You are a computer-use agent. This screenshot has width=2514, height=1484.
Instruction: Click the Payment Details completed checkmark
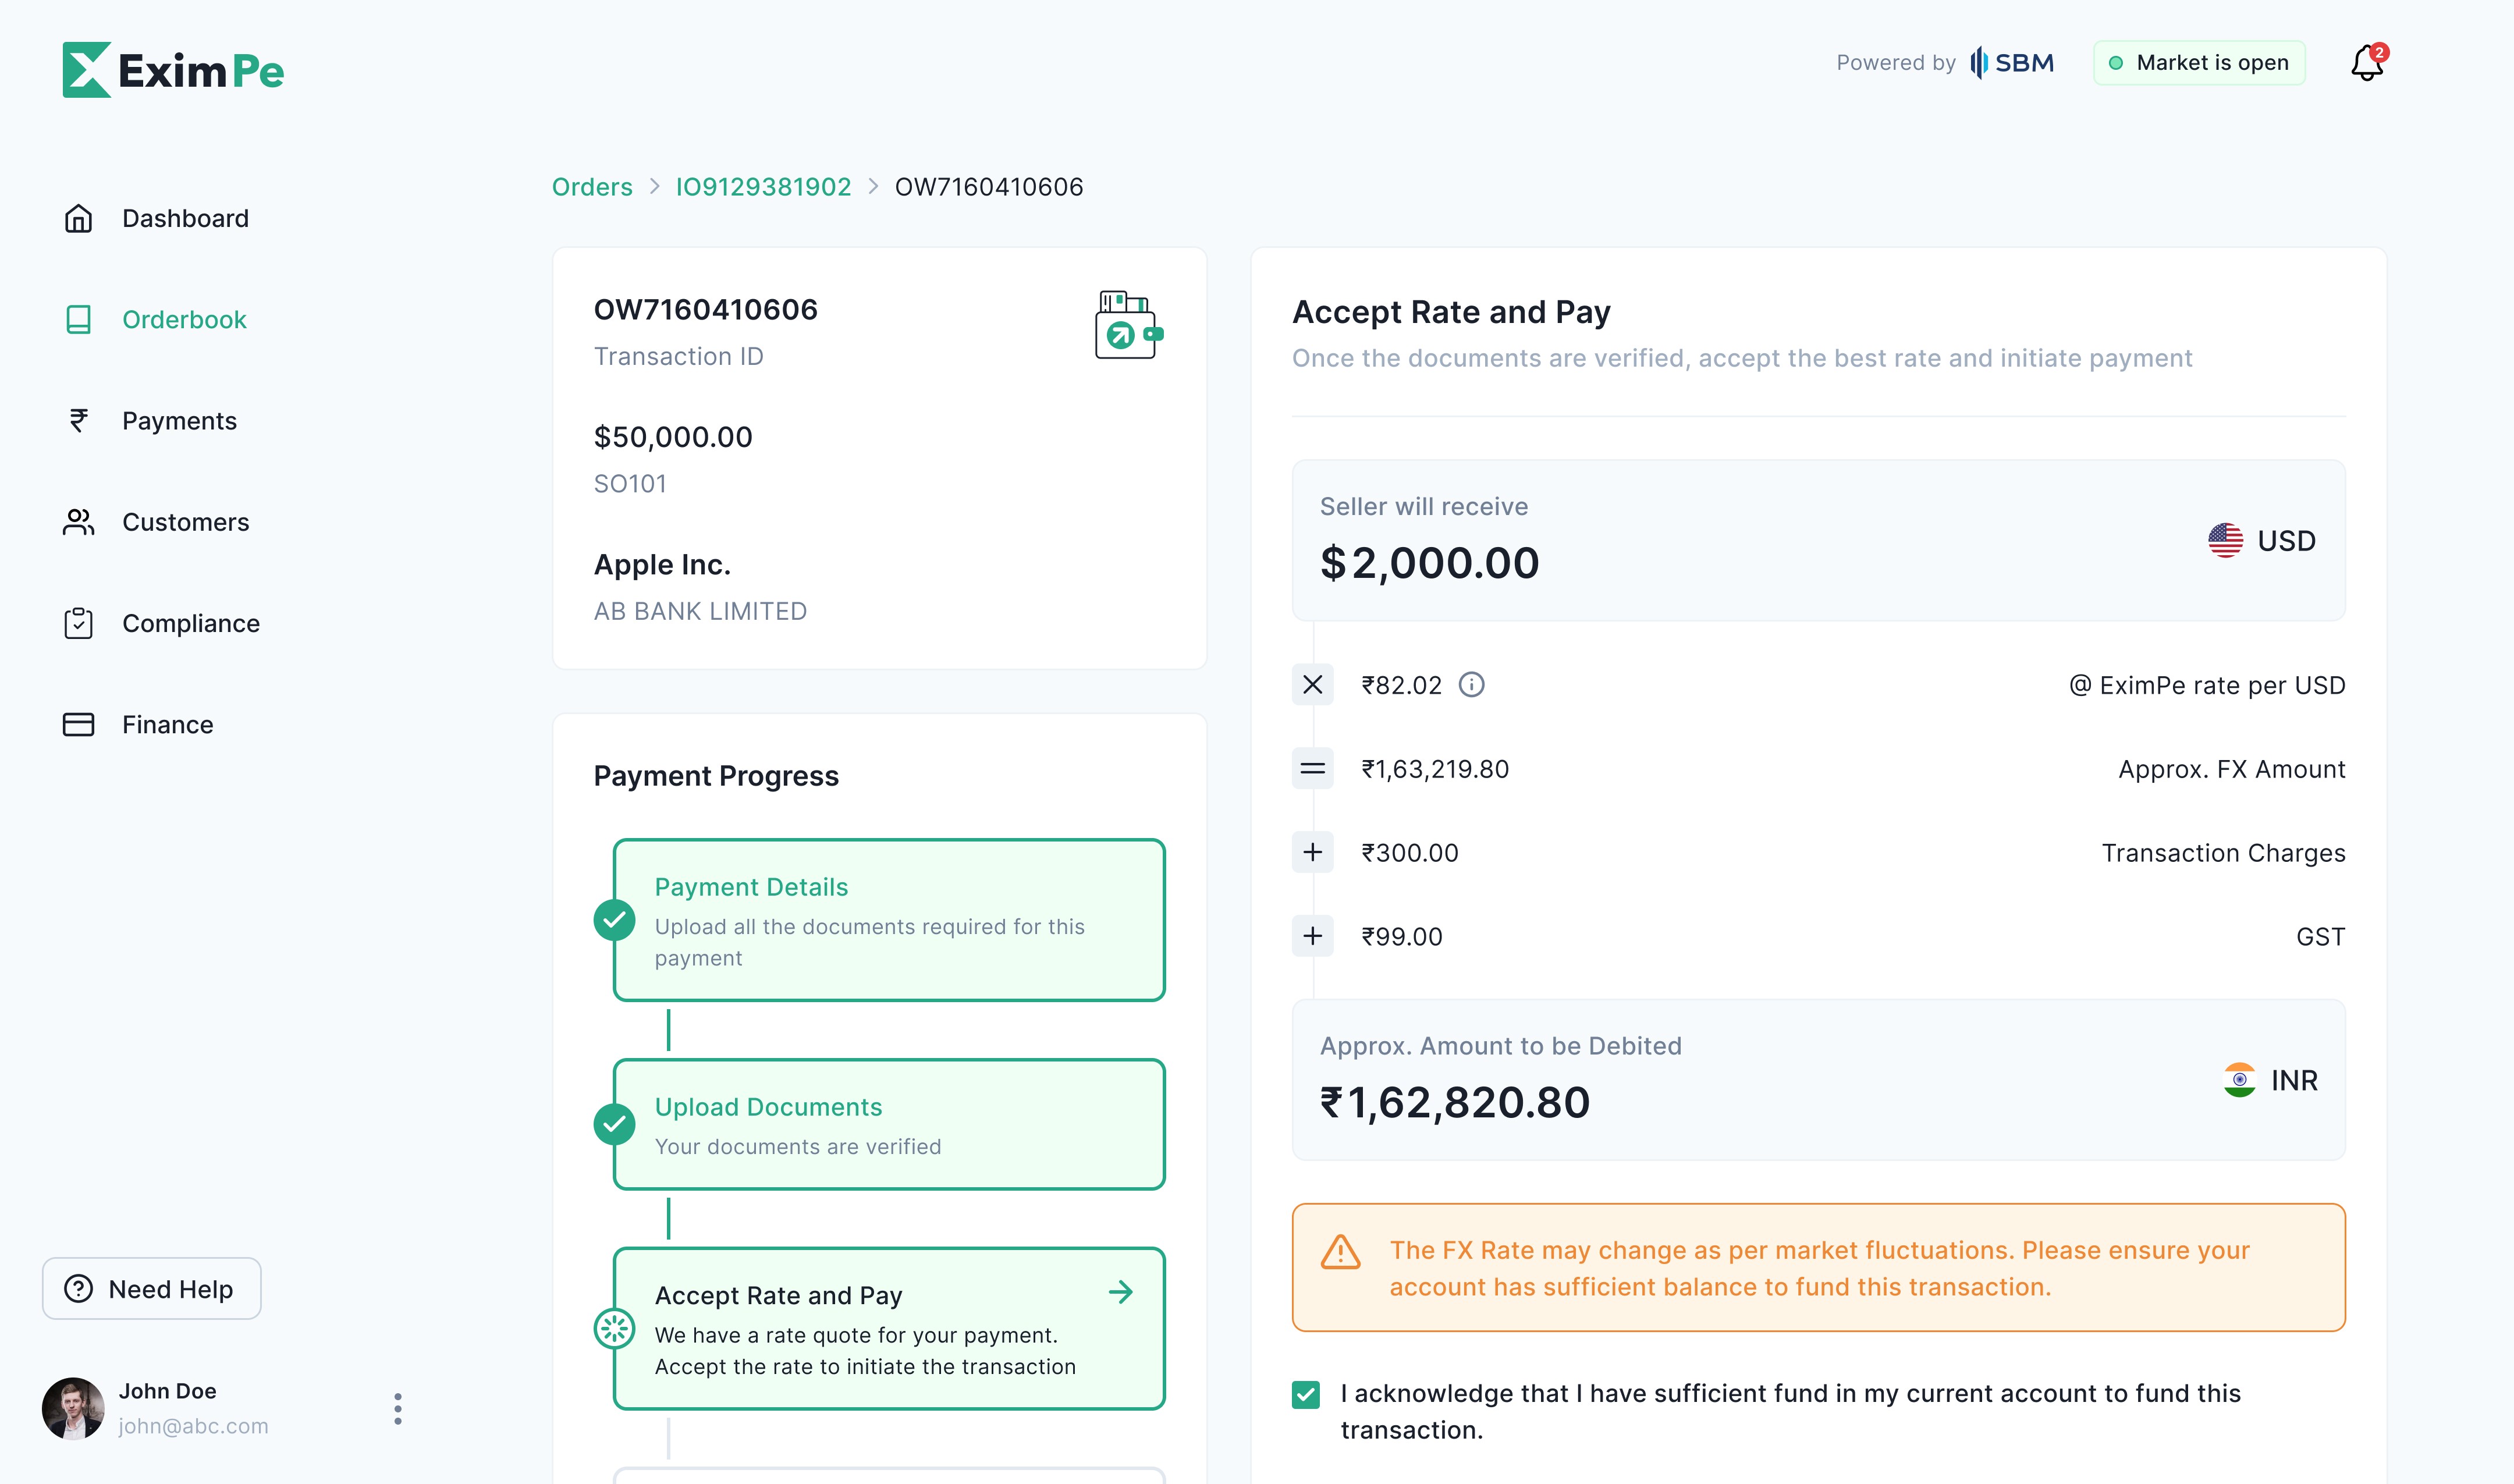click(x=614, y=920)
